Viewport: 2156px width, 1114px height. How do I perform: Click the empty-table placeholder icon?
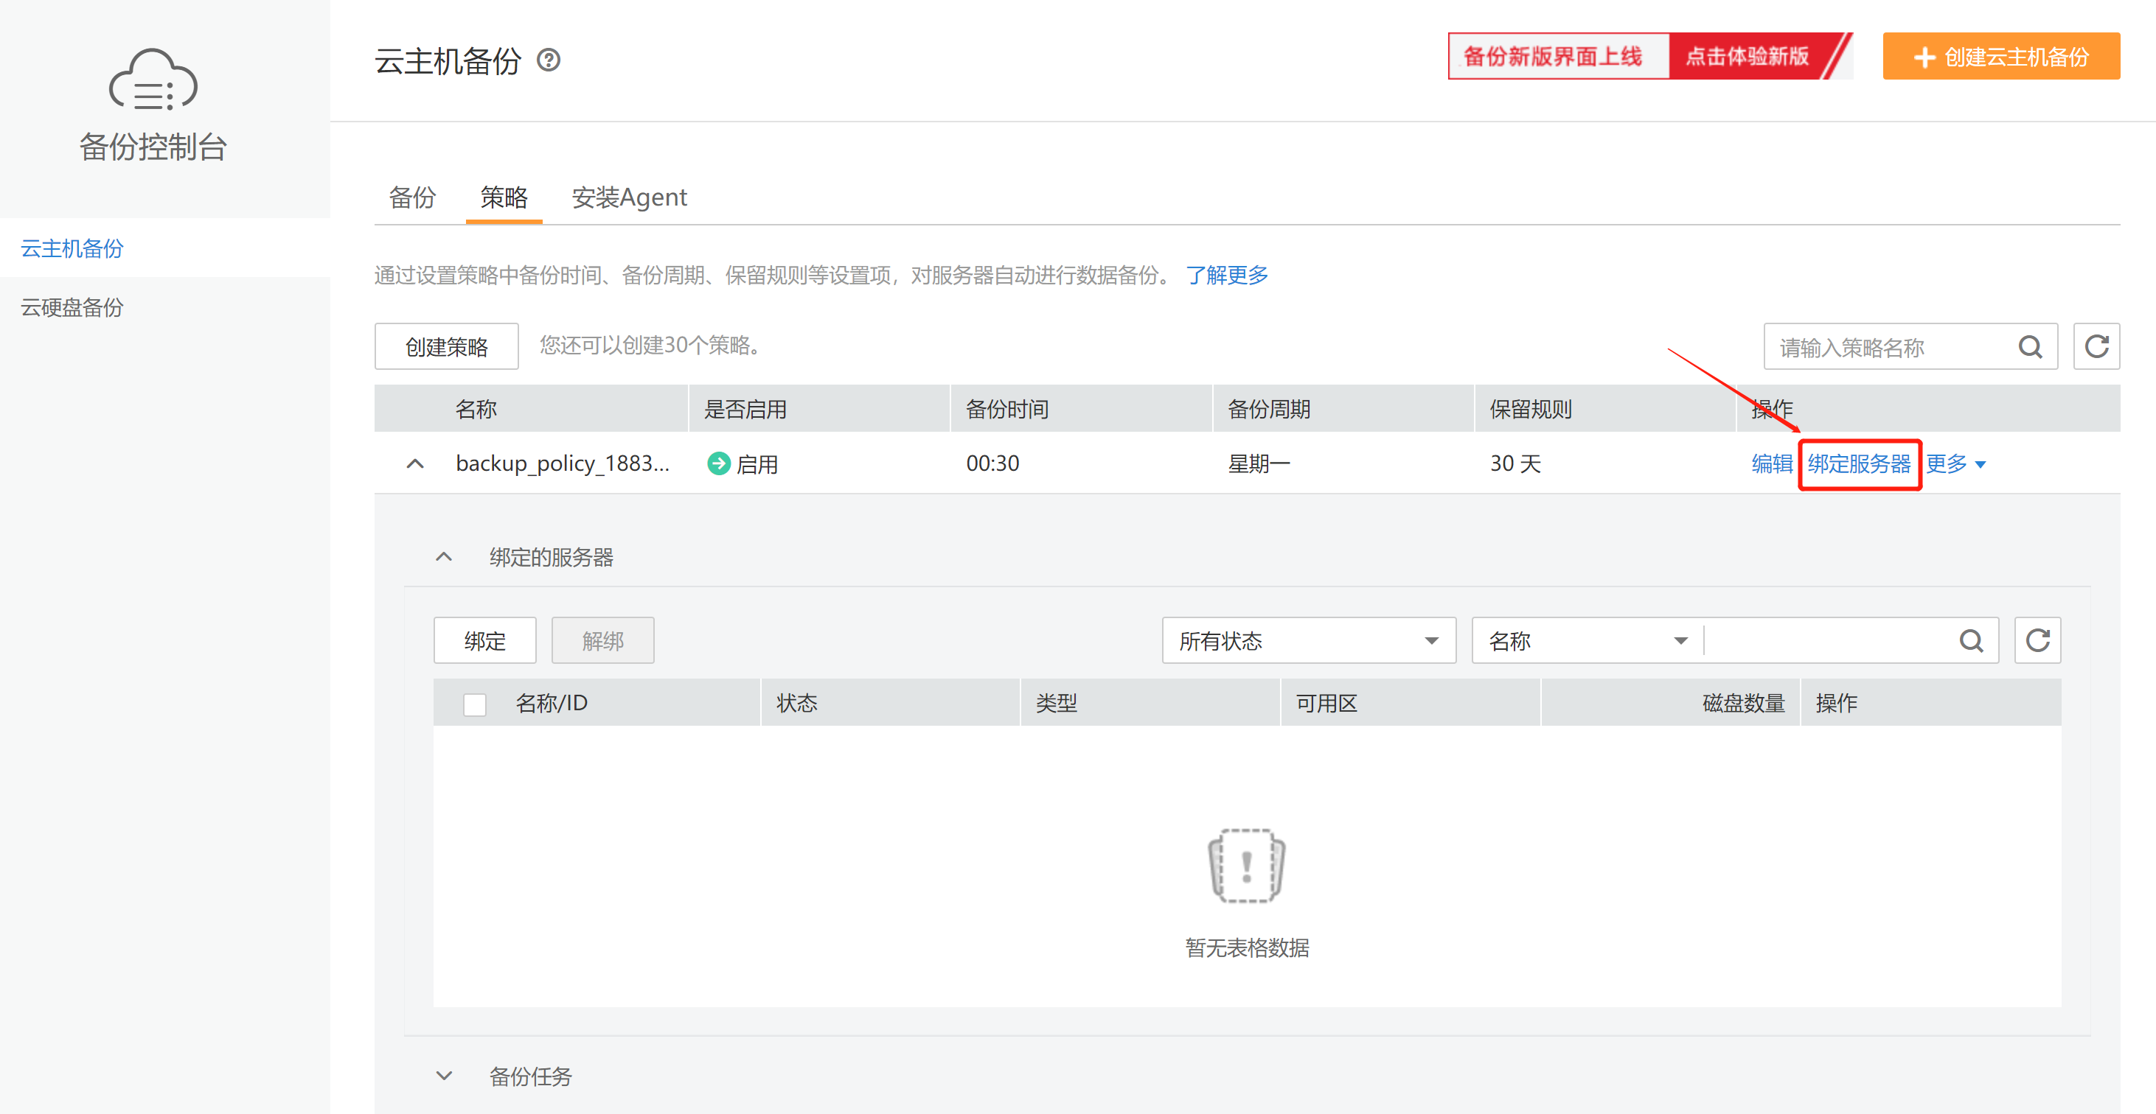click(1246, 866)
